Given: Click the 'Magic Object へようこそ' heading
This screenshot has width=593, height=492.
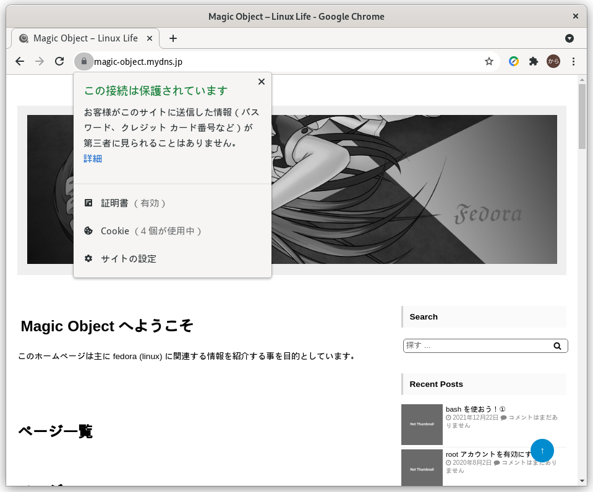Looking at the screenshot, I should [x=107, y=326].
